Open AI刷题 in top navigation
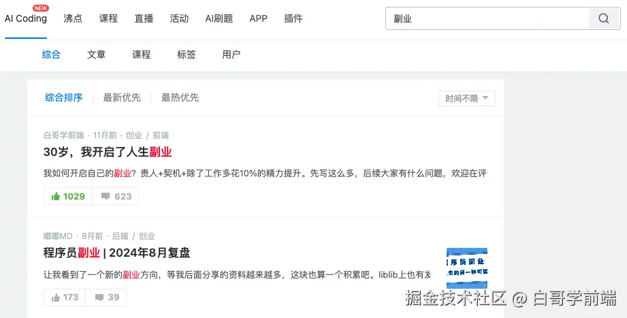The width and height of the screenshot is (627, 318). [x=219, y=18]
